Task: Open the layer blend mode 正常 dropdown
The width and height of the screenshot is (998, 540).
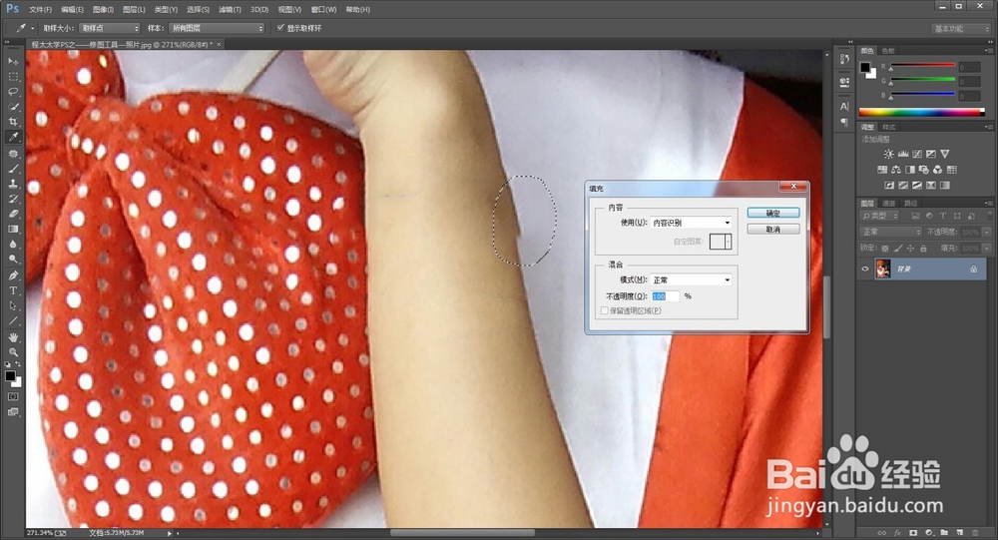Action: [x=890, y=232]
